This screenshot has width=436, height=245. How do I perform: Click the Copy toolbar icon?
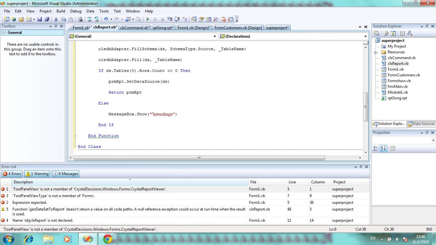pos(63,19)
